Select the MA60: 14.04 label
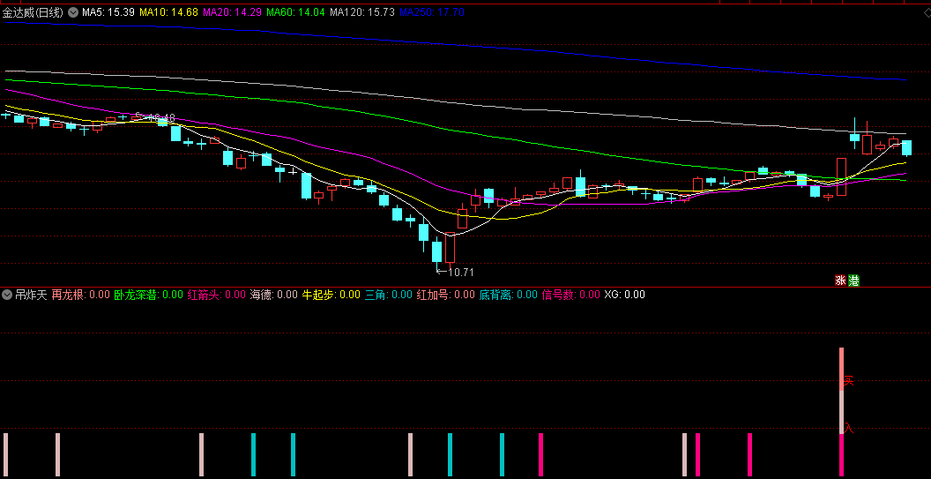This screenshot has height=479, width=931. tap(295, 12)
